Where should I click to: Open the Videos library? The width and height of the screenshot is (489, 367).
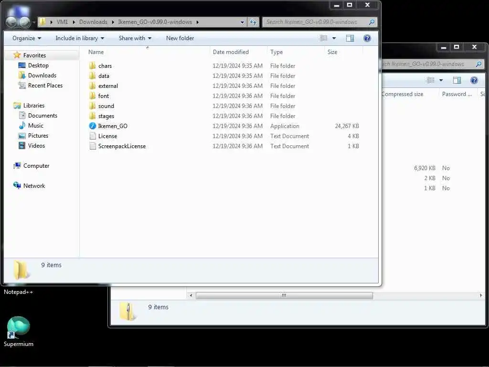(36, 145)
